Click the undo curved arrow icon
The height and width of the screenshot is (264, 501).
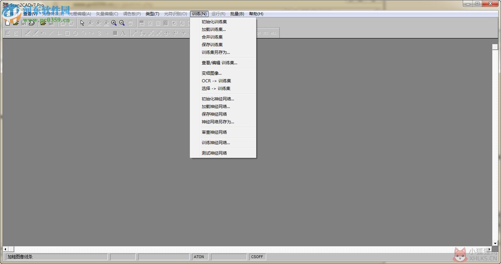43,33
